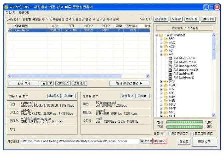The height and width of the screenshot is (155, 224).
Task: Select AVI (divx5+mp3) preset icon
Action: pos(170,62)
